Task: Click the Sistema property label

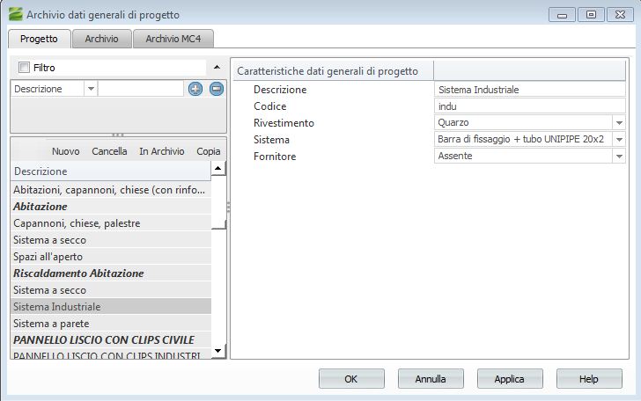Action: [x=271, y=140]
